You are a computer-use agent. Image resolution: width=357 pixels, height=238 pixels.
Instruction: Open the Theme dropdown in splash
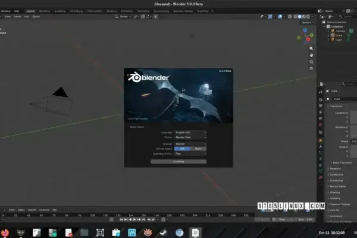point(190,137)
